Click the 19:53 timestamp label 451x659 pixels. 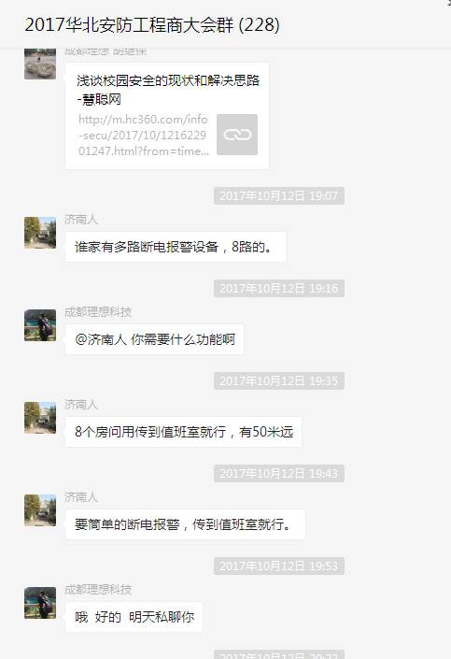point(279,566)
